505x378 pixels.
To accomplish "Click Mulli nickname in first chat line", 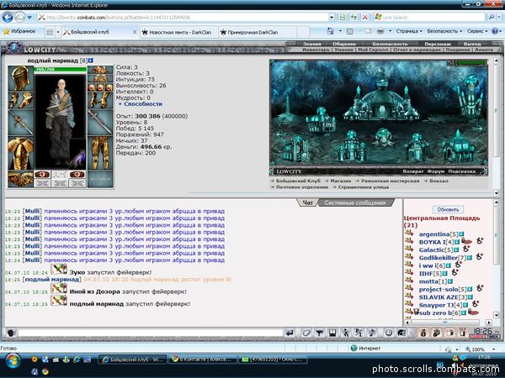I will 33,211.
